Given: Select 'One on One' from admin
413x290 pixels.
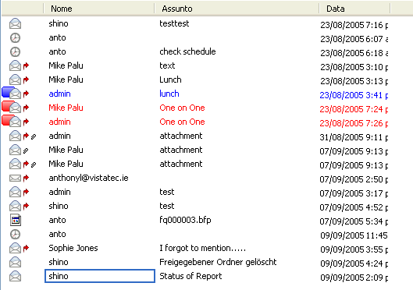Looking at the screenshot, I should pyautogui.click(x=182, y=122).
